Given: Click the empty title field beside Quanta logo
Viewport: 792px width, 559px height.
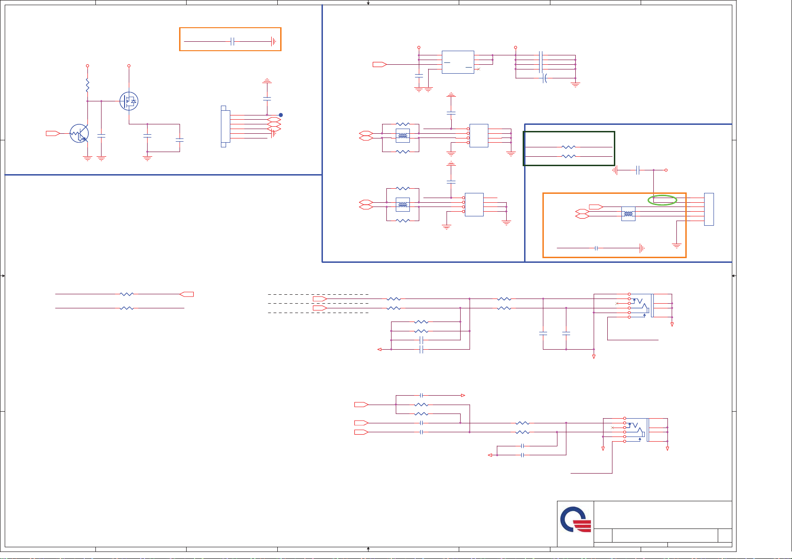Looking at the screenshot, I should (x=662, y=514).
